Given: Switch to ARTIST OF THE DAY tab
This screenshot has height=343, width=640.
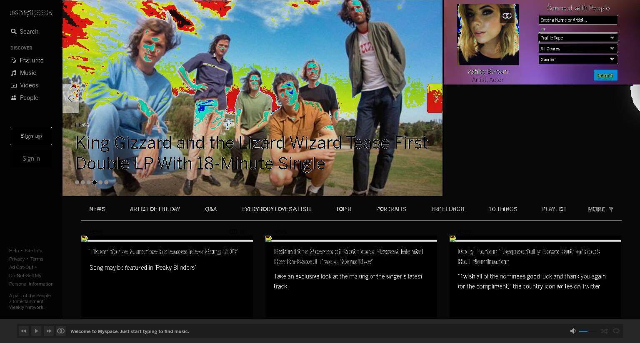Looking at the screenshot, I should (155, 209).
